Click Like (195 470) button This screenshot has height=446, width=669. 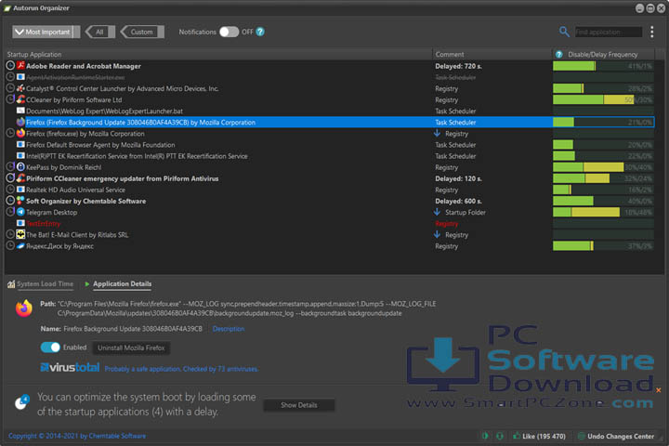539,436
